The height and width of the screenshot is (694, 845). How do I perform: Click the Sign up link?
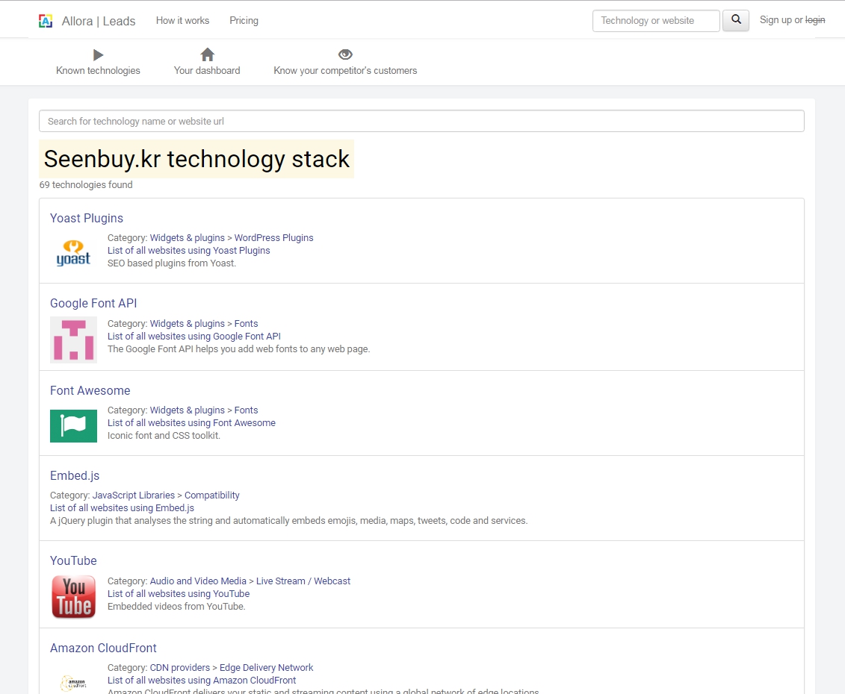[775, 20]
